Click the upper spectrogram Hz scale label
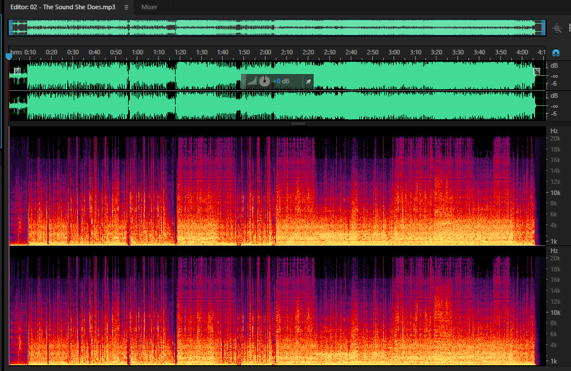Image resolution: width=571 pixels, height=371 pixels. 554,131
